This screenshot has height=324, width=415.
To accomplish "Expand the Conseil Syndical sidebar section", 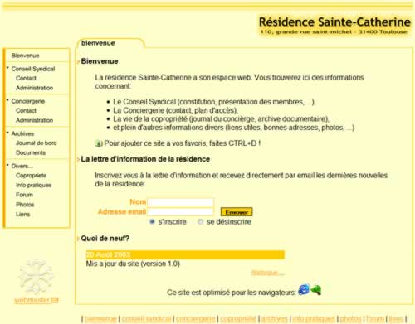I will (x=33, y=69).
